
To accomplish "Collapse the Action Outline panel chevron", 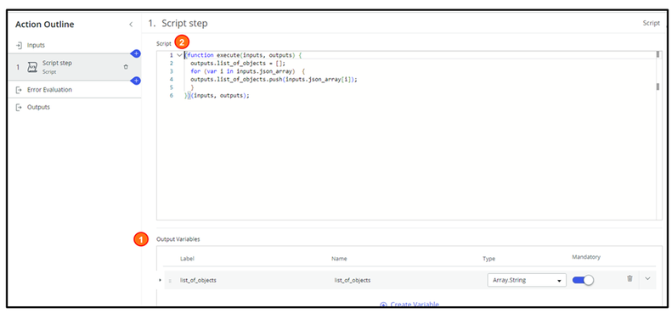I will point(131,25).
